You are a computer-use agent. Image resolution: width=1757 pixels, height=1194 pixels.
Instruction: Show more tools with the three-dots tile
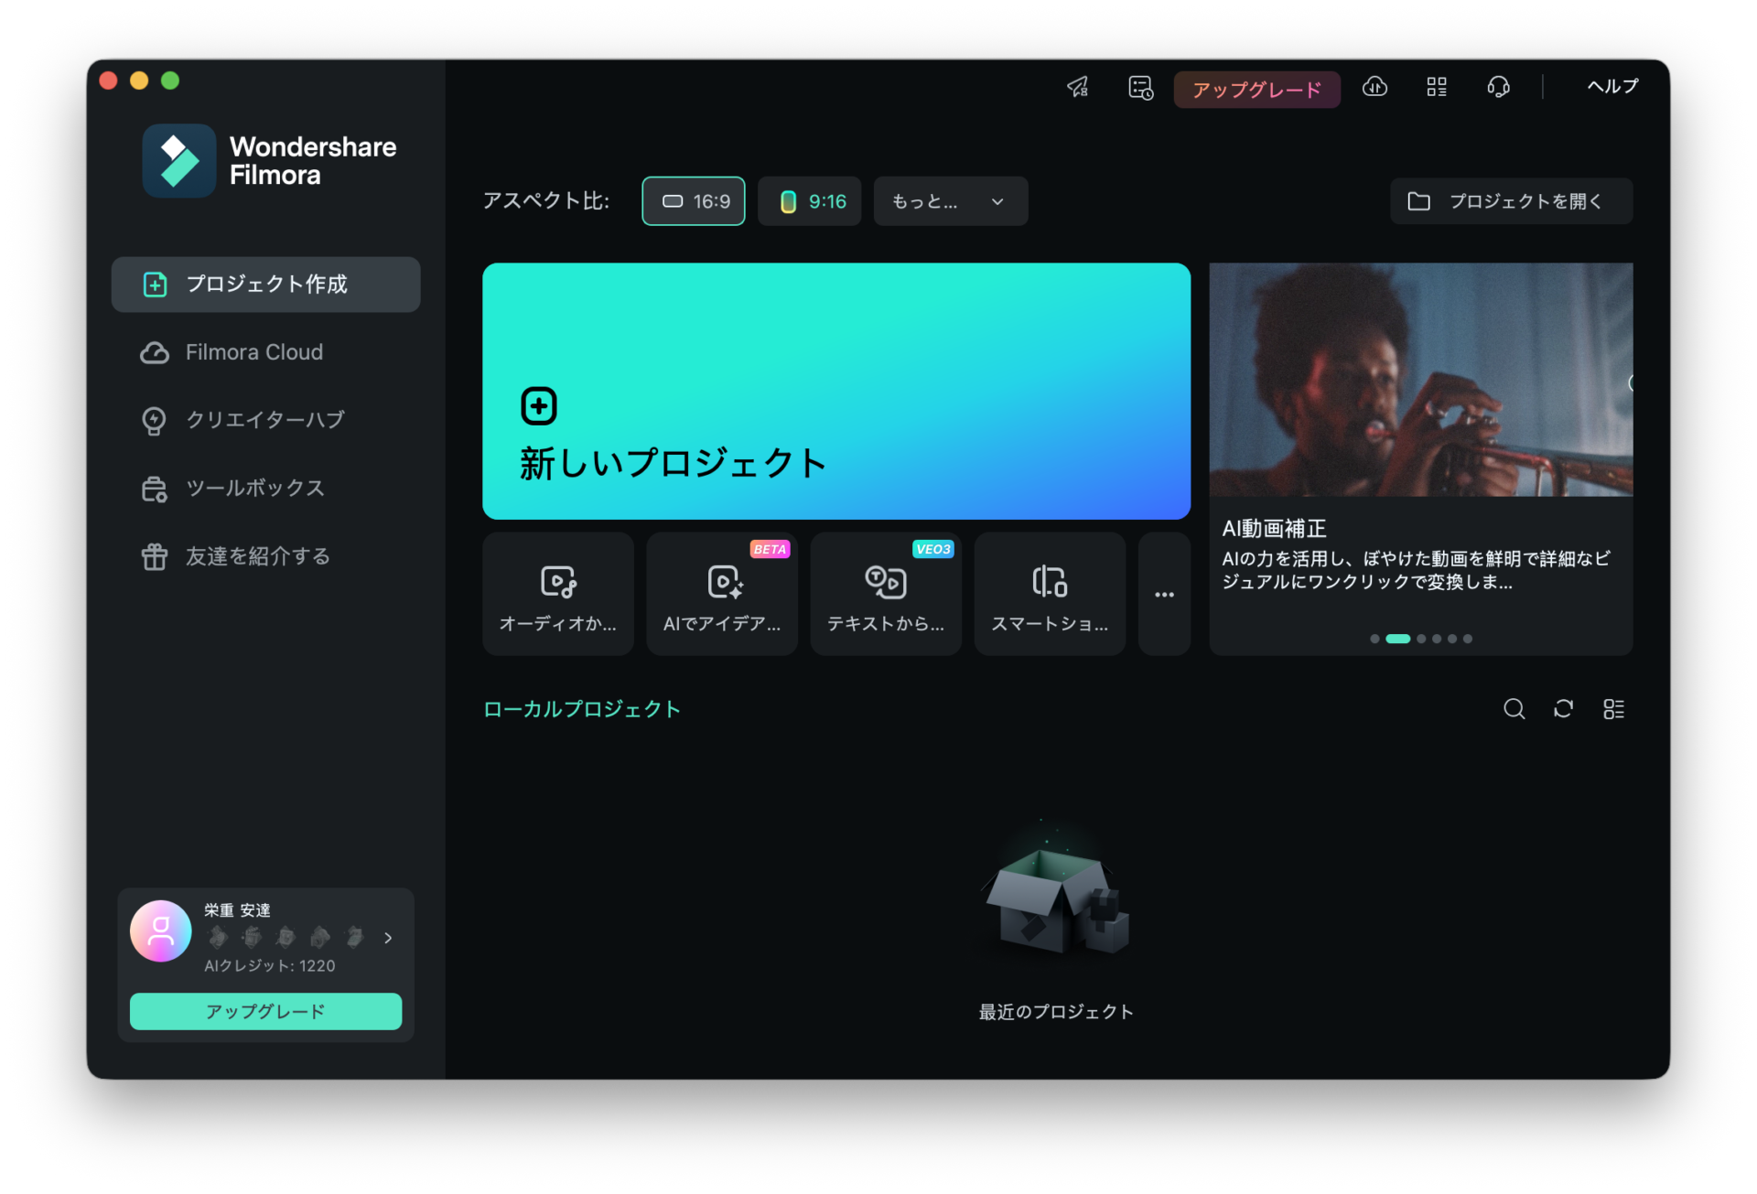[x=1164, y=594]
